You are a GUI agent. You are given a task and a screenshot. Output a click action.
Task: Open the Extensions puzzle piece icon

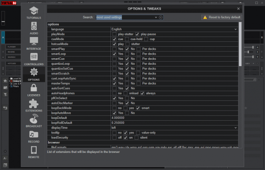click(34, 103)
